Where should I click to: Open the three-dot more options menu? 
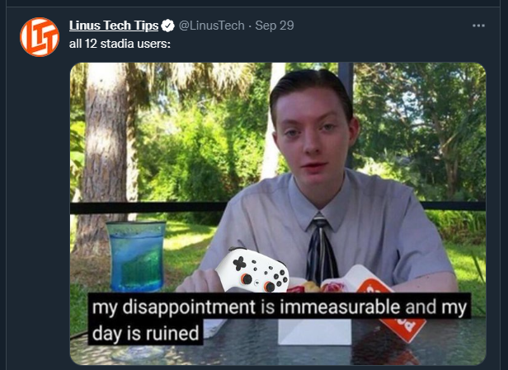[x=478, y=26]
